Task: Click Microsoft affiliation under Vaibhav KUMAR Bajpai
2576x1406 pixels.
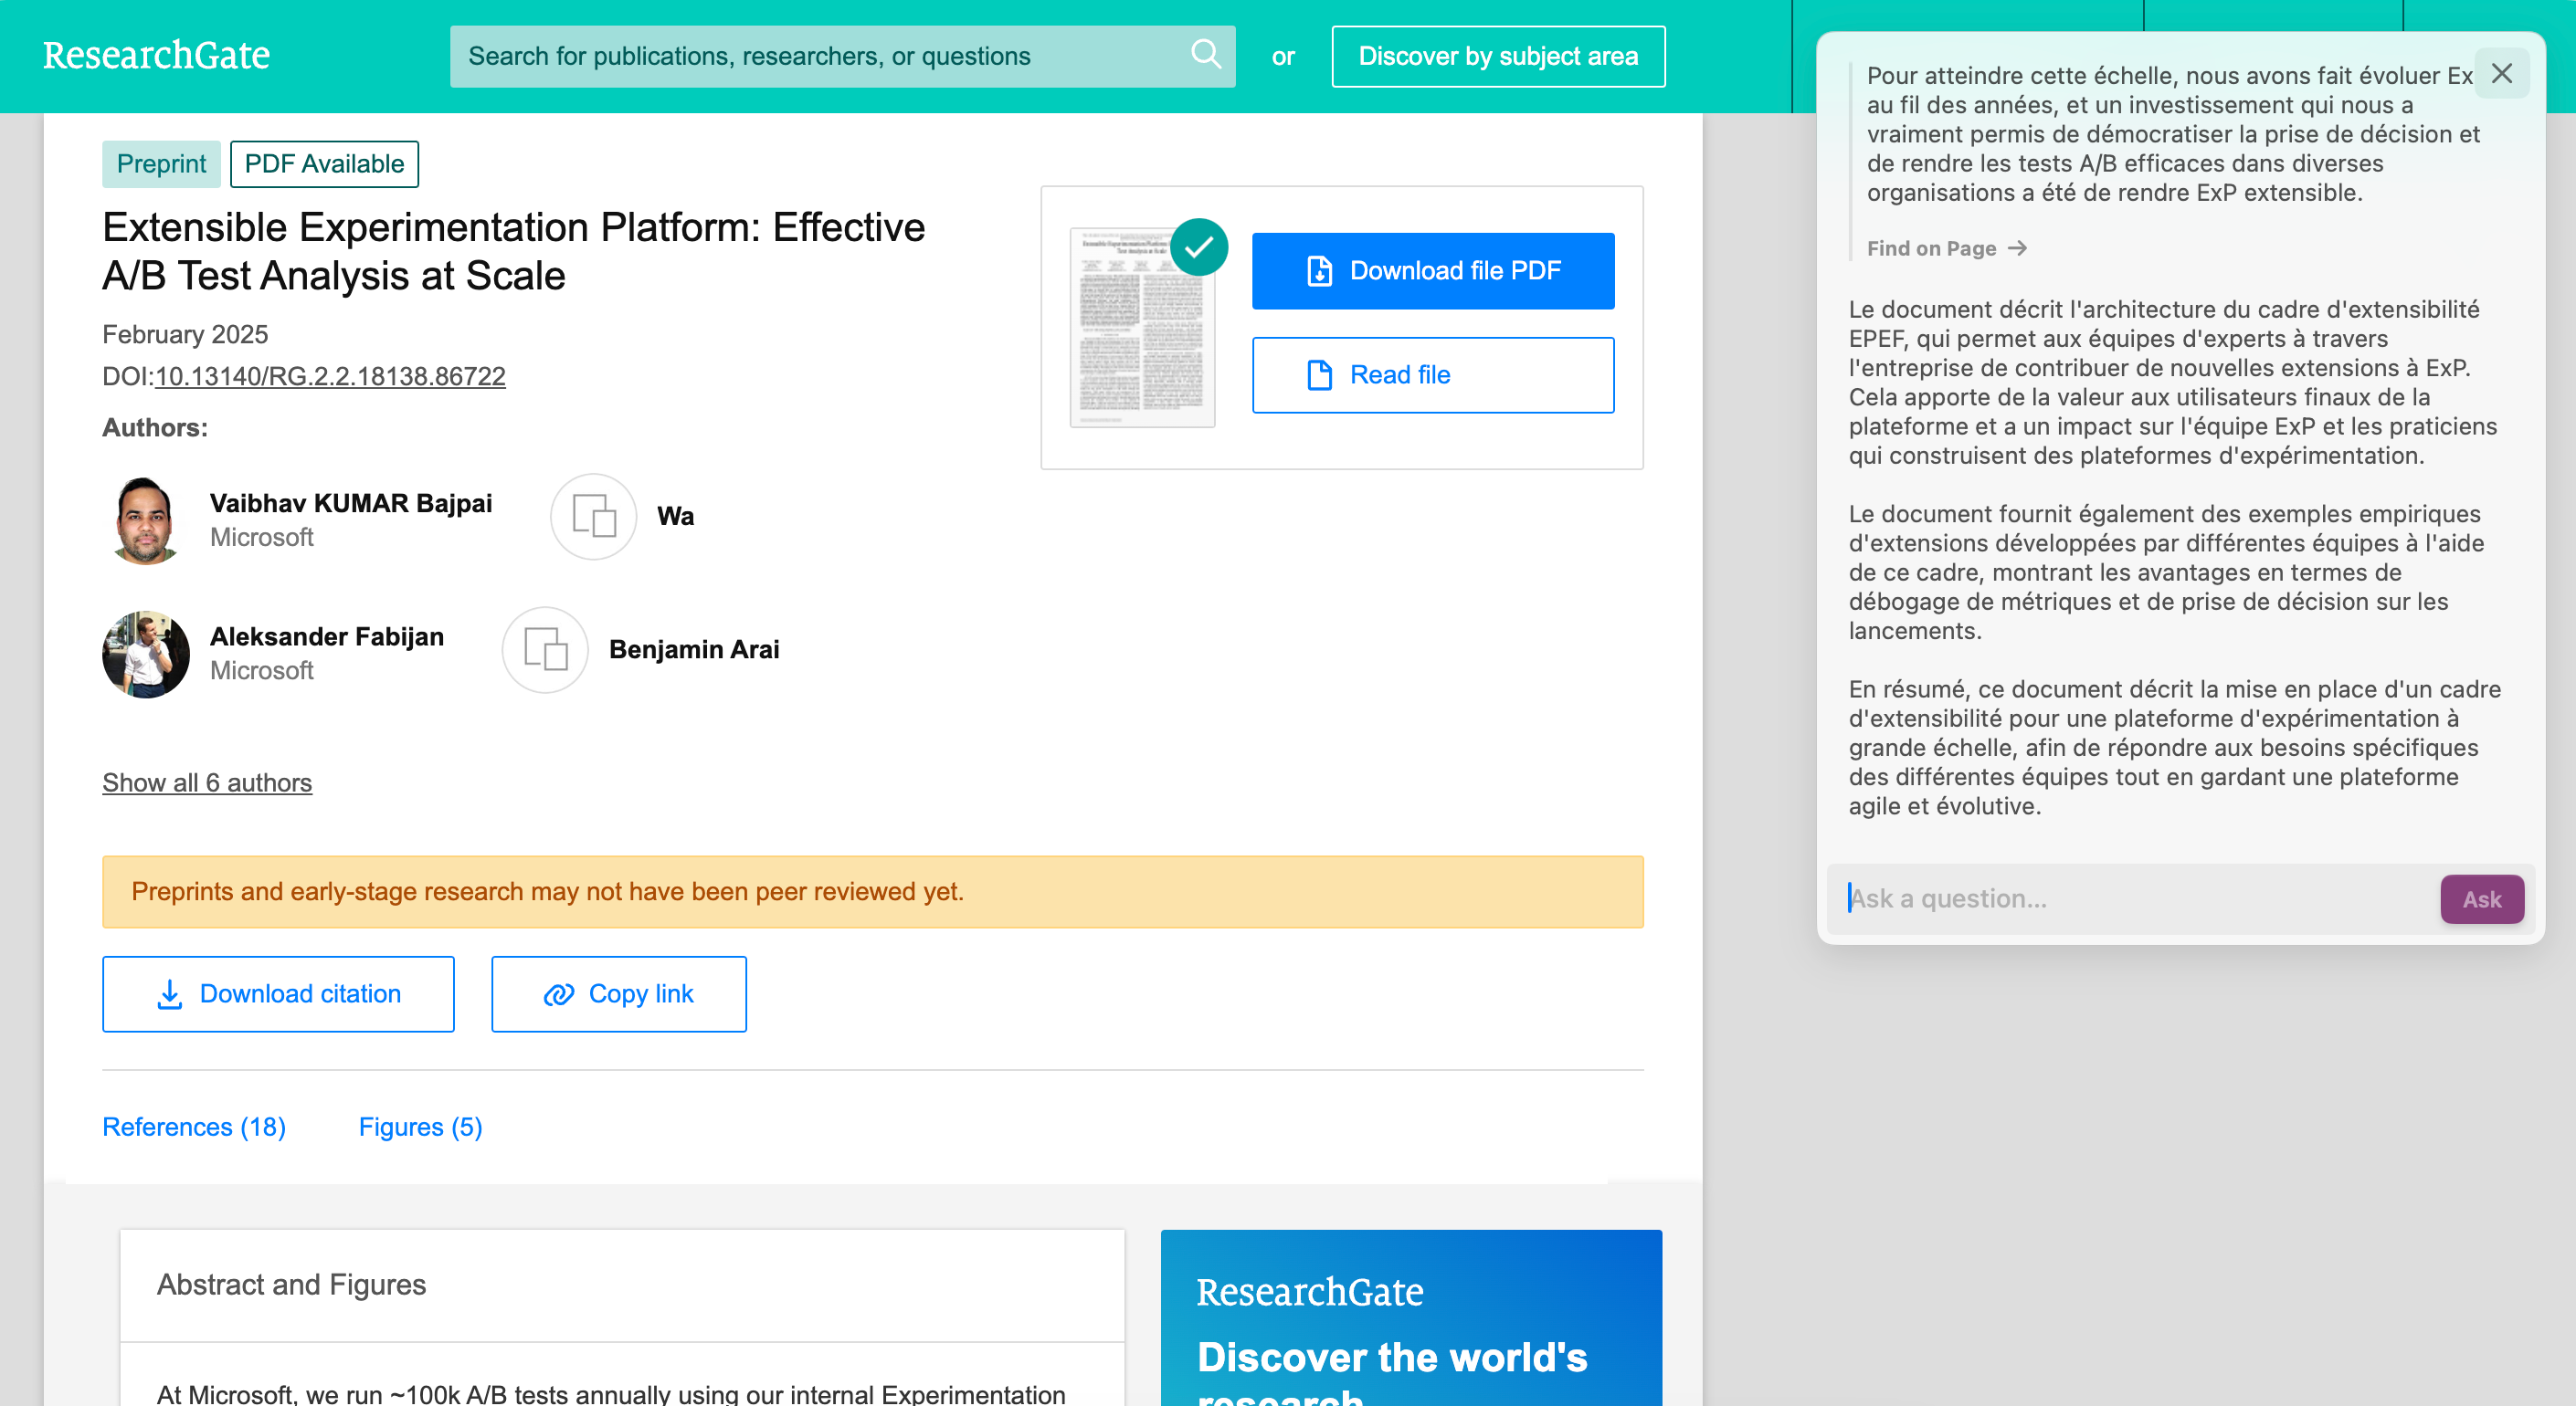Action: coord(262,538)
